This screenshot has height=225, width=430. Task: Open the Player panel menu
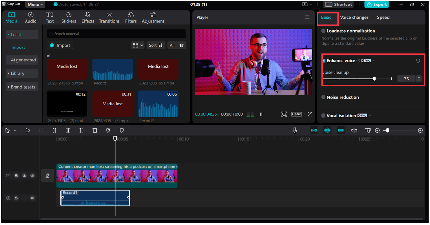(307, 17)
